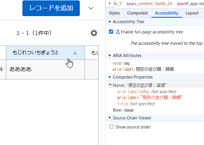Click the red aria-label value under Name
This screenshot has height=145, width=204.
pyautogui.click(x=161, y=97)
